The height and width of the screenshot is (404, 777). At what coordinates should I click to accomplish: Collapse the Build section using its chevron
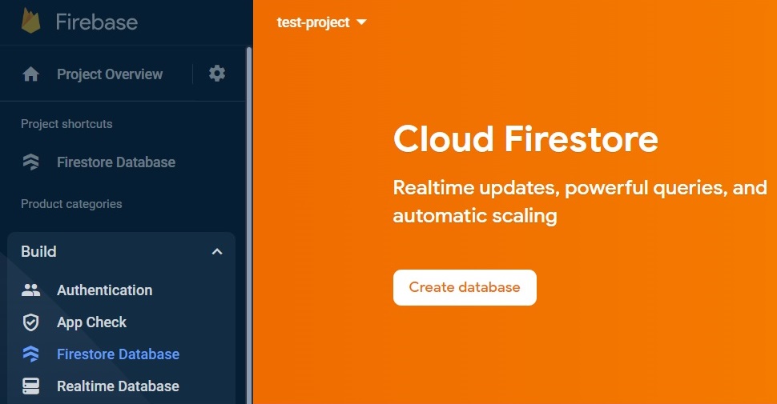click(x=217, y=251)
